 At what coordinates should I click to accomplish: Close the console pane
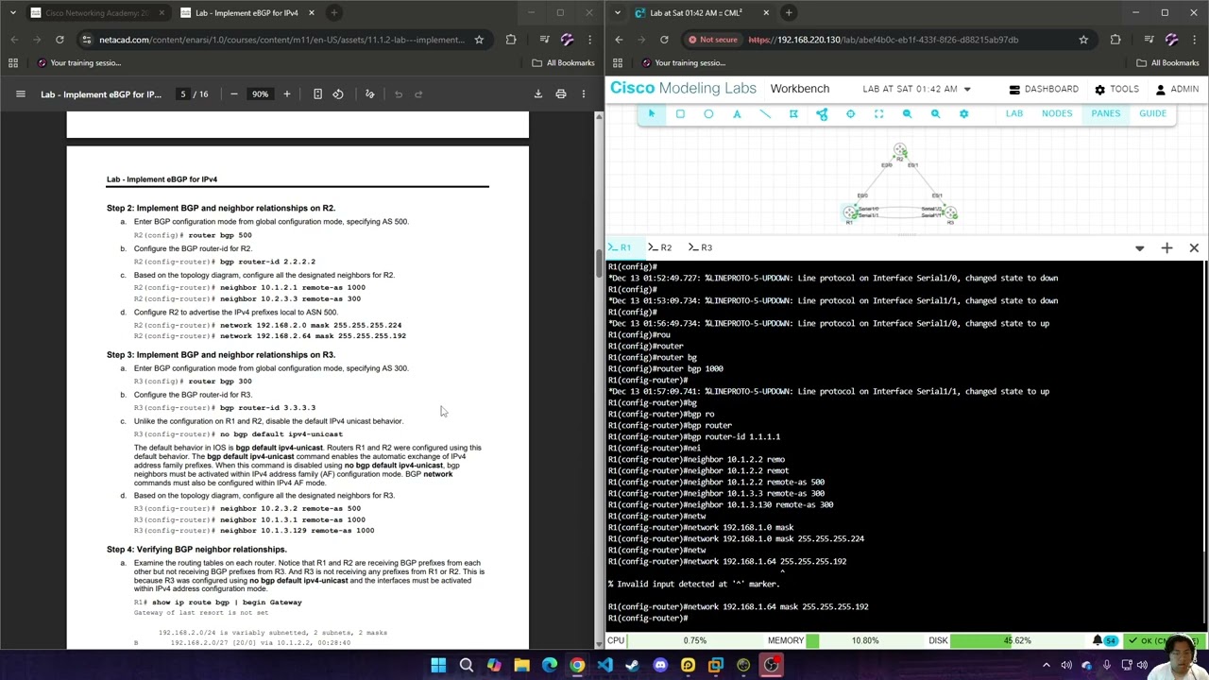point(1194,247)
